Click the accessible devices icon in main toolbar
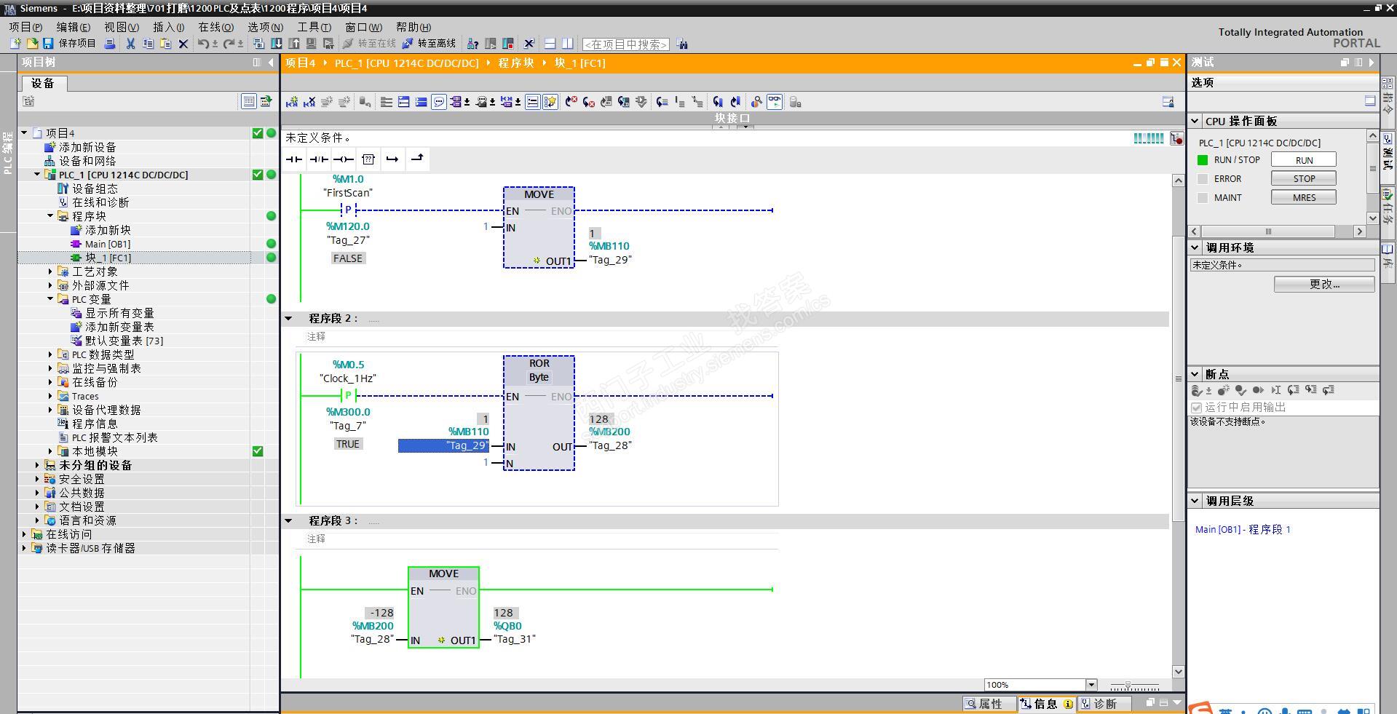1397x714 pixels. pyautogui.click(x=473, y=44)
